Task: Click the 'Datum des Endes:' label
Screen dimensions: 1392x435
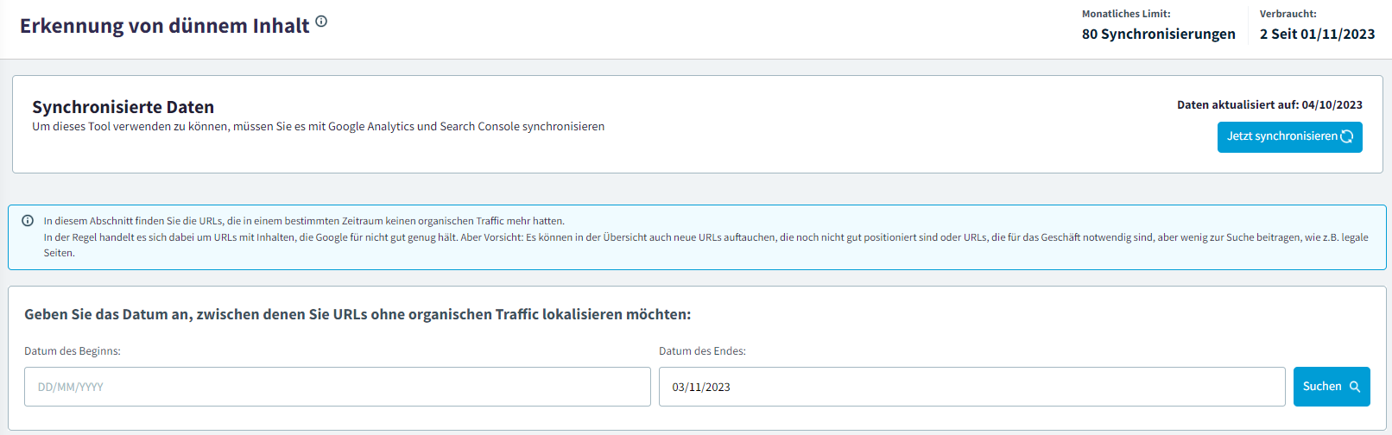Action: 702,351
